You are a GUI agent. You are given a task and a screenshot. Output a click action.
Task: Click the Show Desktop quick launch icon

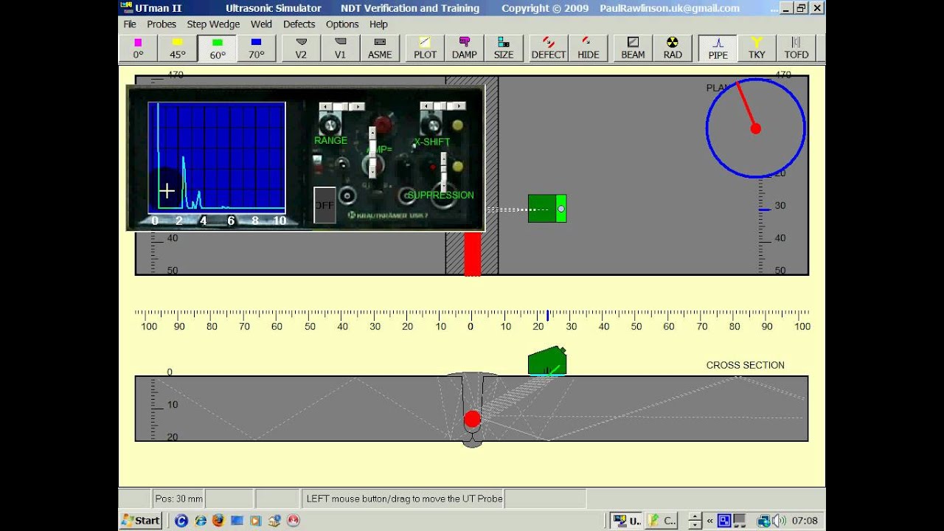pyautogui.click(x=237, y=521)
